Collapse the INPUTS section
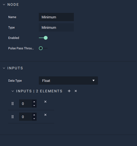The image size is (137, 146). 4,68
